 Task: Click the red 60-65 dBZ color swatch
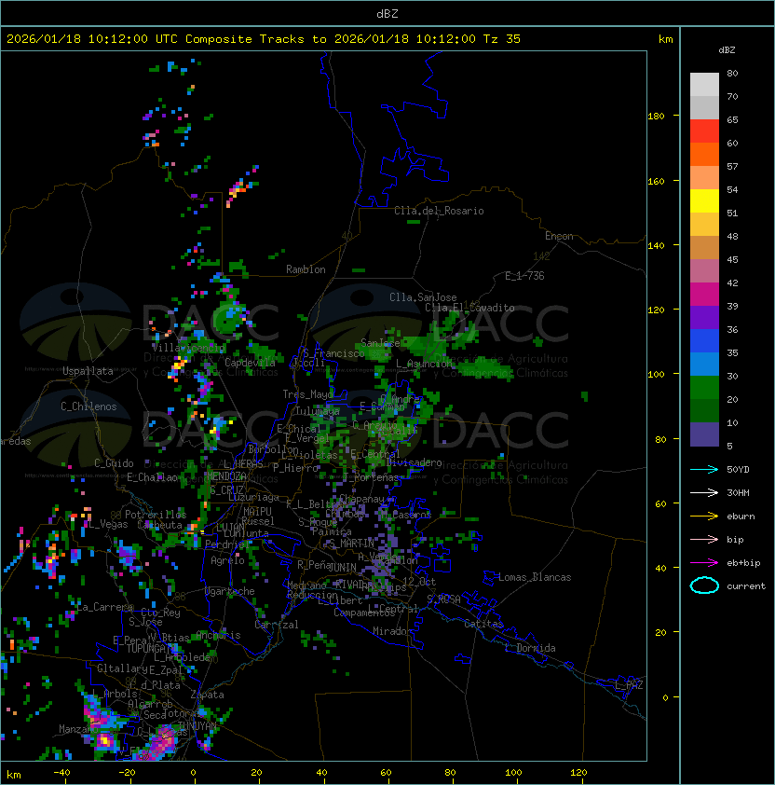tap(704, 131)
